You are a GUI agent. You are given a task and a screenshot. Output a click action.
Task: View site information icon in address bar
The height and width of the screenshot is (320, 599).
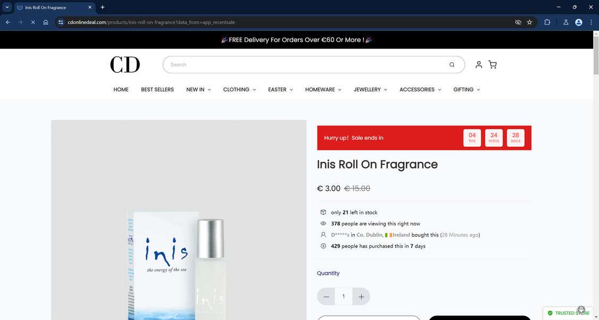click(x=61, y=22)
